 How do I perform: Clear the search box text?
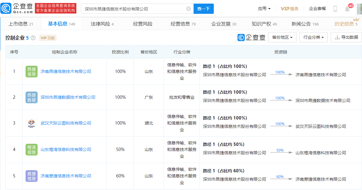pos(189,9)
